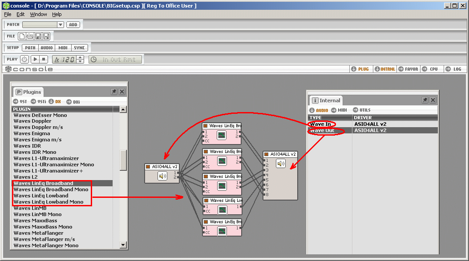Image resolution: width=469 pixels, height=261 pixels.
Task: Switch to the MIDI tab in the Internal panel
Action: [339, 110]
